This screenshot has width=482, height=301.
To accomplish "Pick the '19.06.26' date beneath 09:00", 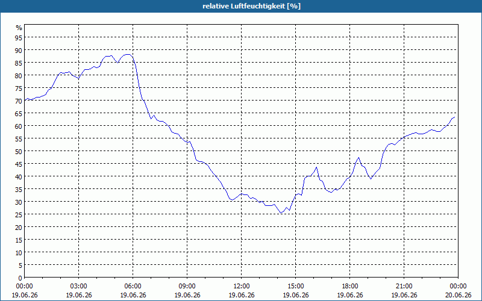I will [x=187, y=295].
